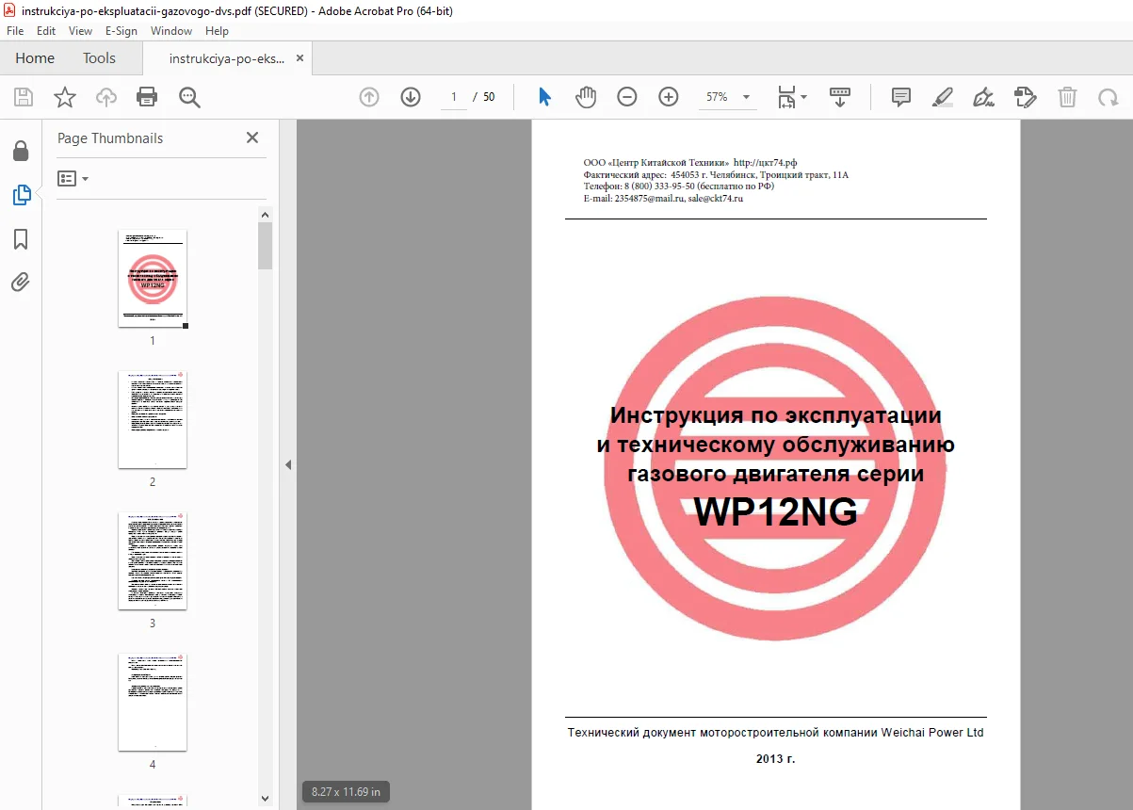
Task: Open thumbnail options dropdown menu
Action: pos(73,178)
